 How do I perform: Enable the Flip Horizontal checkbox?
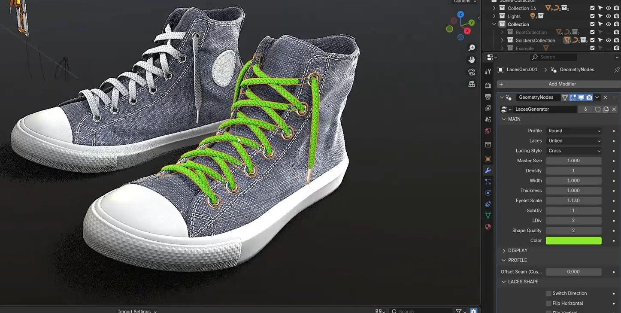(548, 303)
